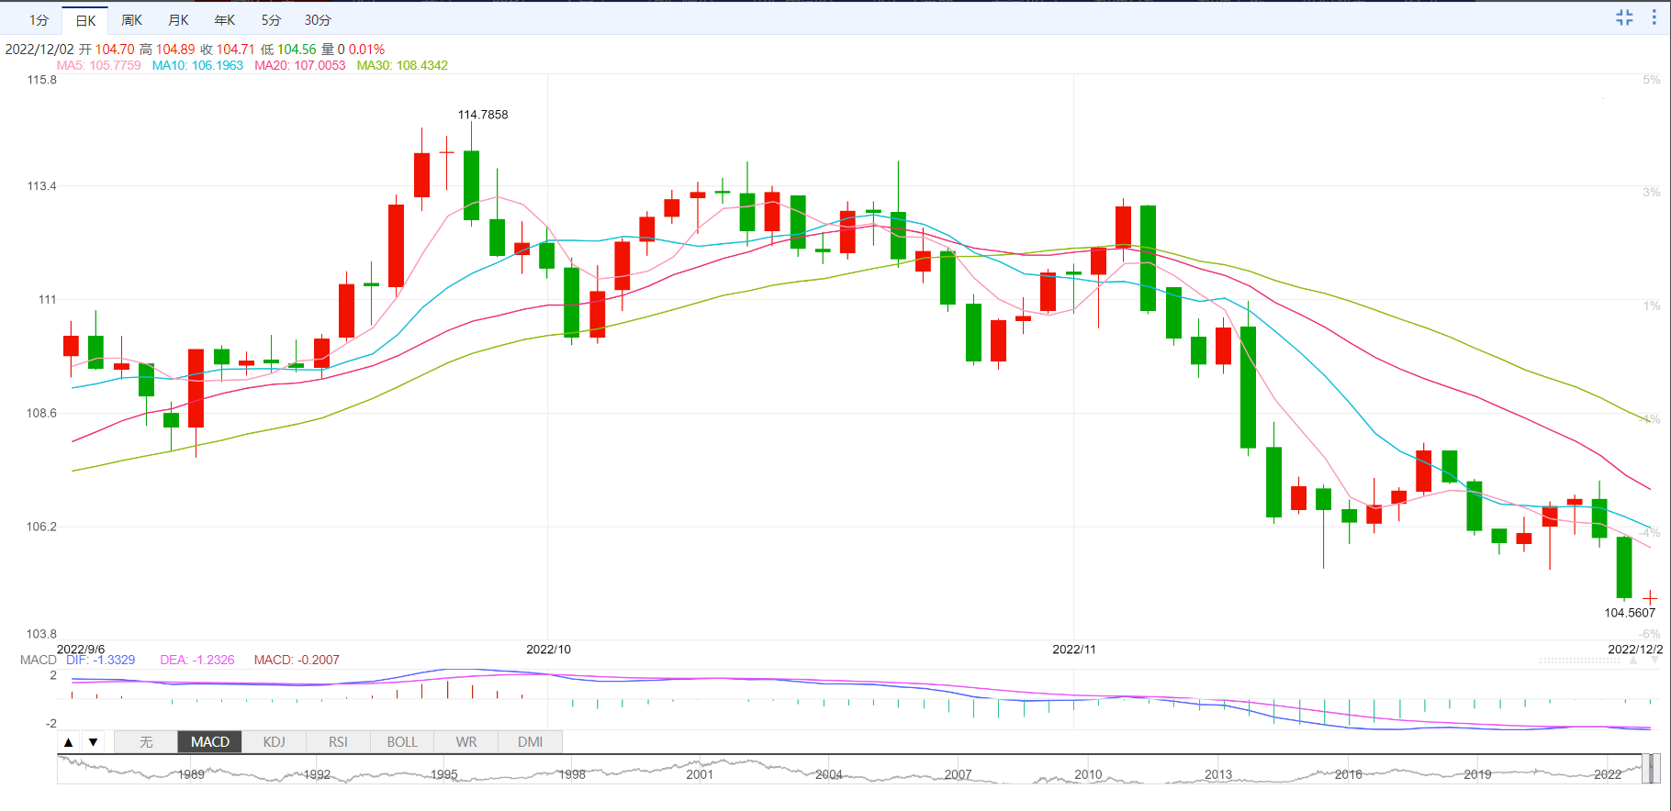Click the 114.7858 peak price label
Viewport: 1671px width, 811px height.
(483, 115)
